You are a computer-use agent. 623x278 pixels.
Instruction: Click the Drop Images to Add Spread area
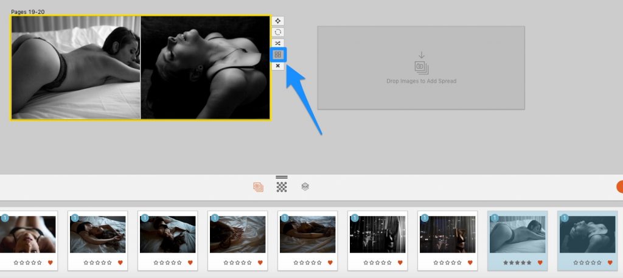(x=421, y=68)
